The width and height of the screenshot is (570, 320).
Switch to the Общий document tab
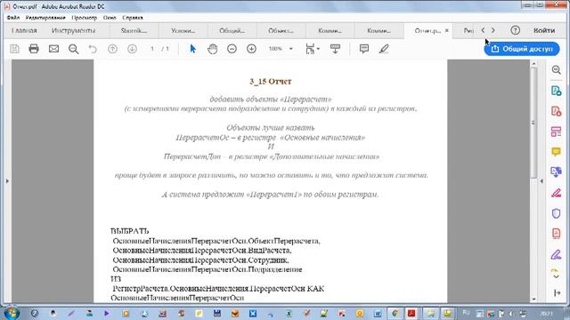(232, 31)
